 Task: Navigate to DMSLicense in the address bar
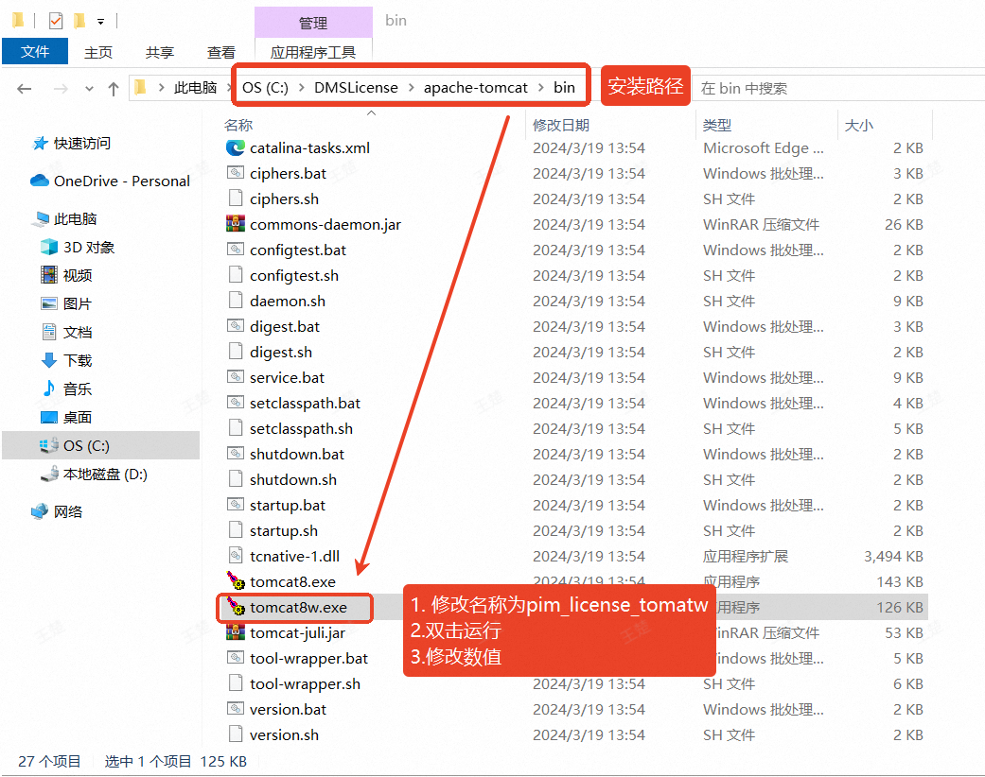click(356, 87)
